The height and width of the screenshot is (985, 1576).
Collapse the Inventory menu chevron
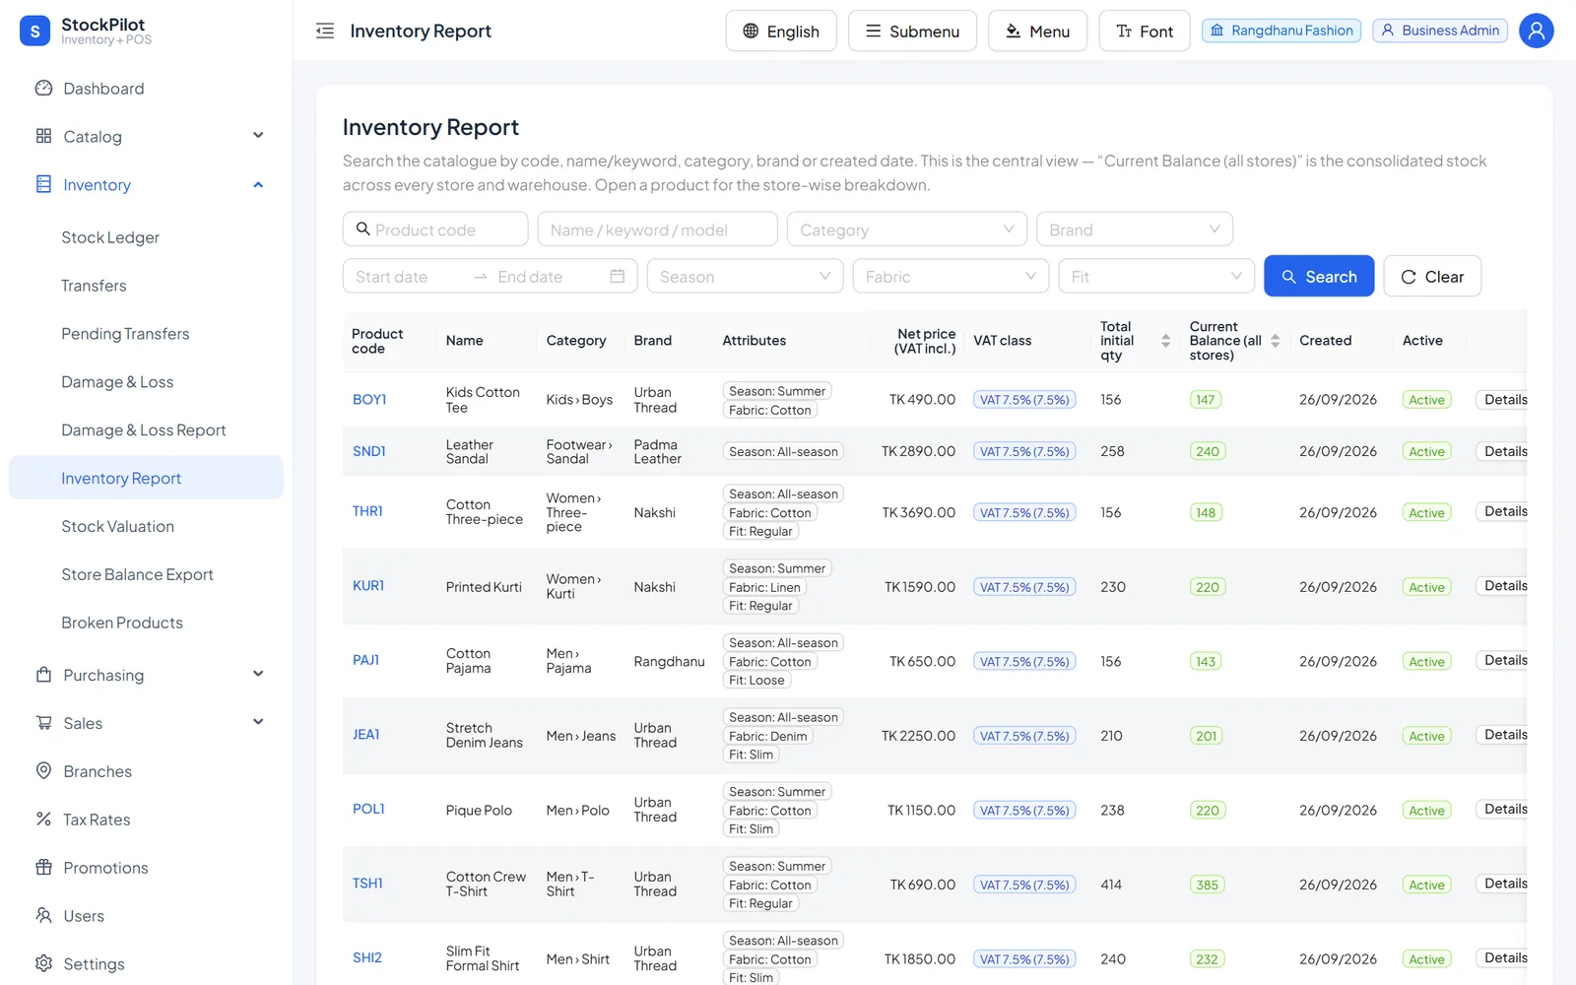coord(258,184)
